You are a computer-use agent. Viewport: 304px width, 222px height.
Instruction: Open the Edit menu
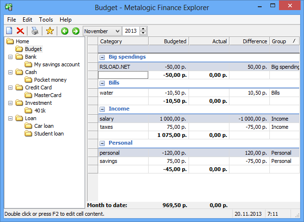click(x=27, y=20)
